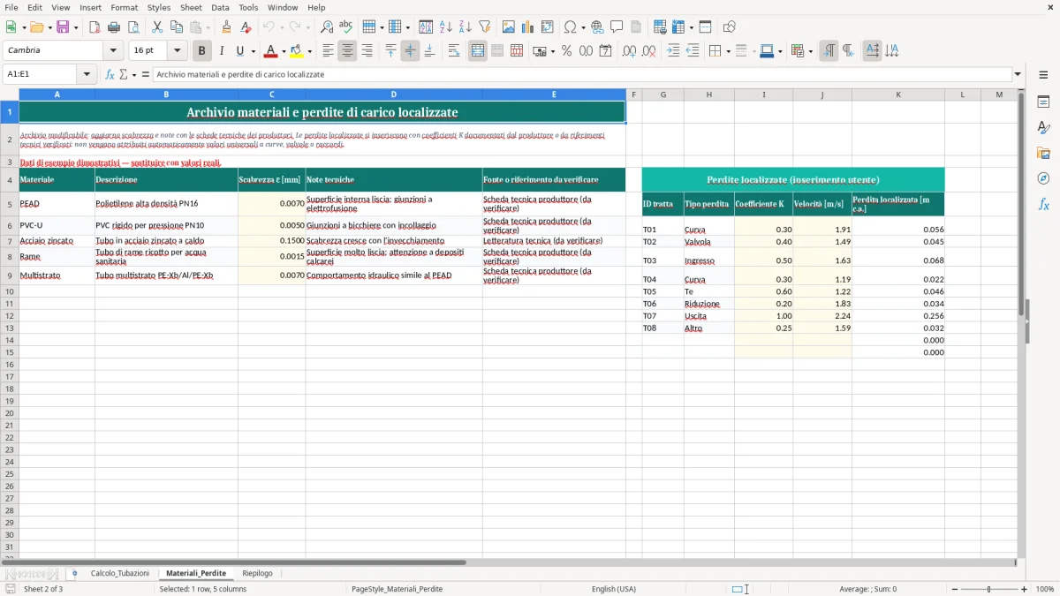This screenshot has height=596, width=1060.
Task: Export directly as PDF
Action: [95, 27]
